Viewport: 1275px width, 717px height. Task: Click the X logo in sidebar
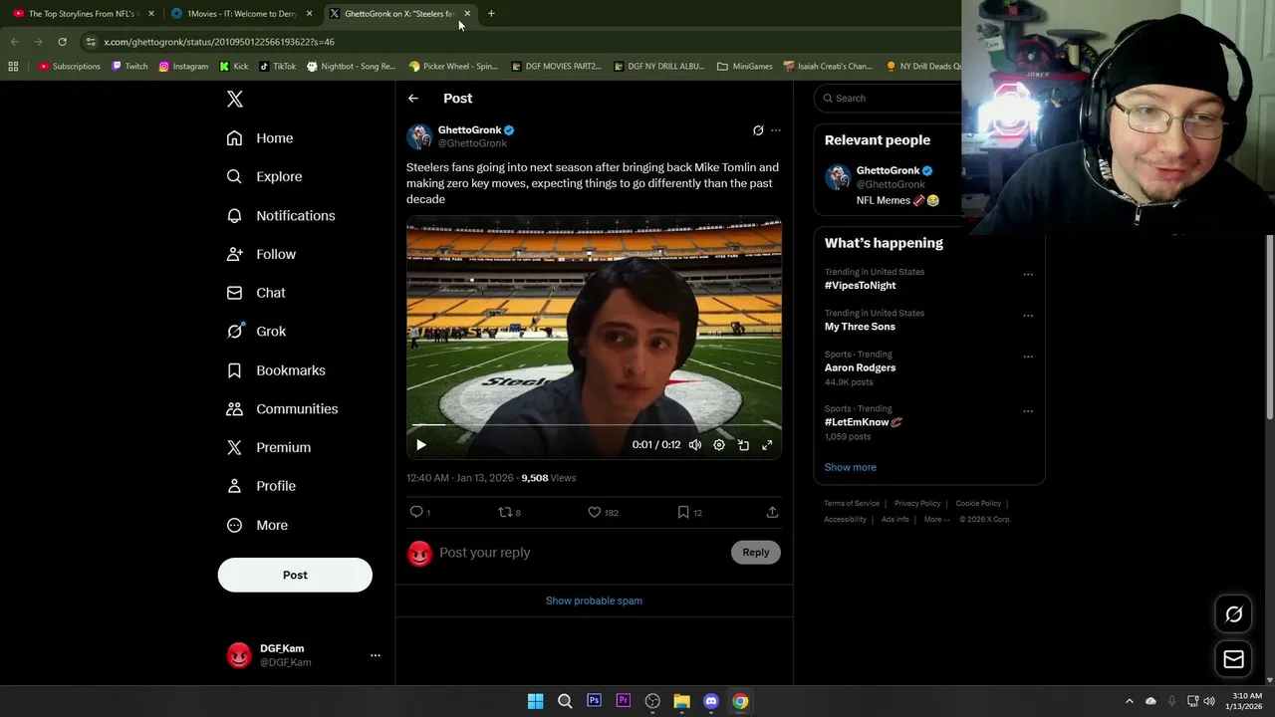click(234, 99)
